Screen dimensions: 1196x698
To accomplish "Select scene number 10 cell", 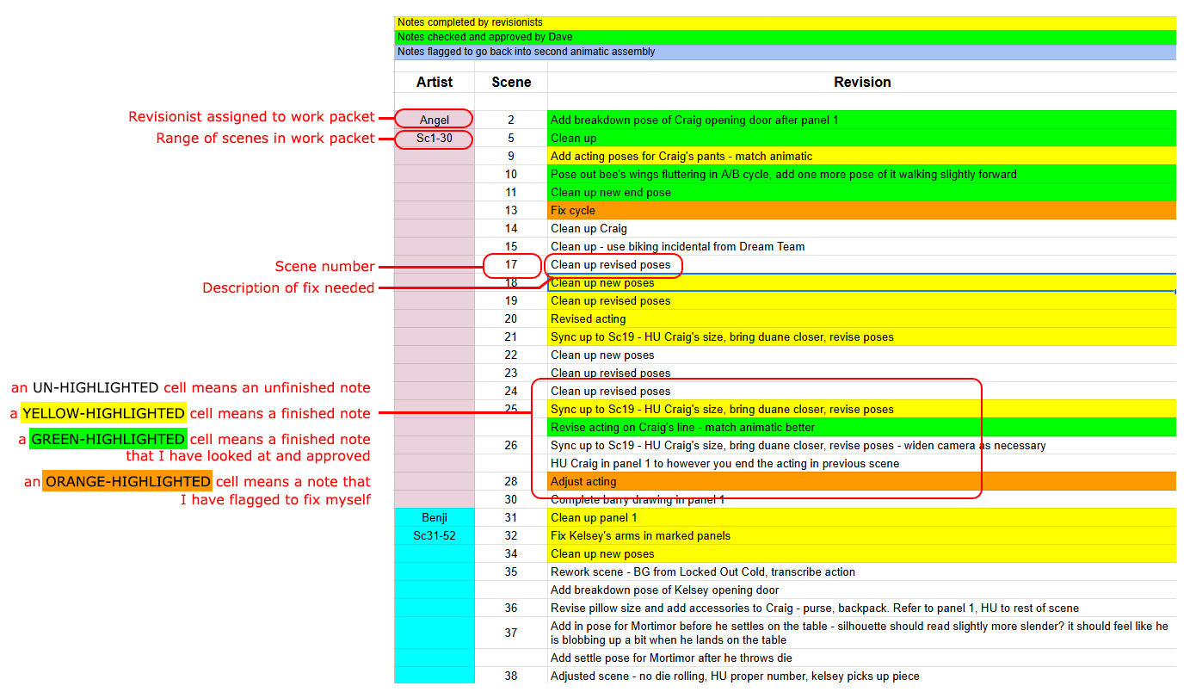I will pos(511,174).
